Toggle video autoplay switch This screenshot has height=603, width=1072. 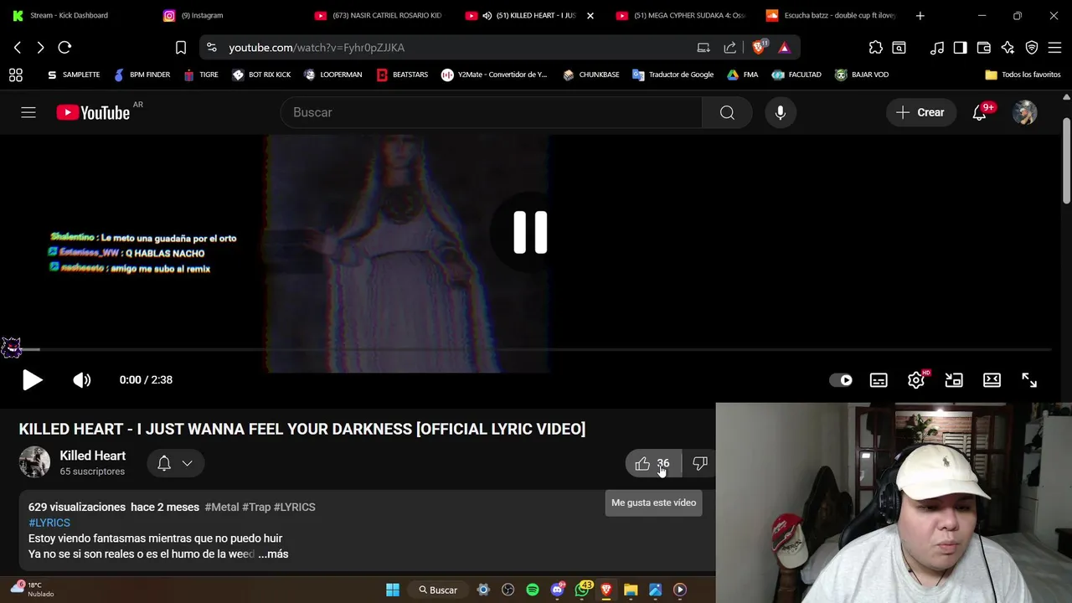(x=841, y=380)
